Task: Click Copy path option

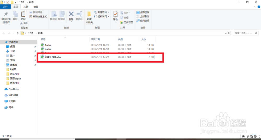Action: coord(36,12)
